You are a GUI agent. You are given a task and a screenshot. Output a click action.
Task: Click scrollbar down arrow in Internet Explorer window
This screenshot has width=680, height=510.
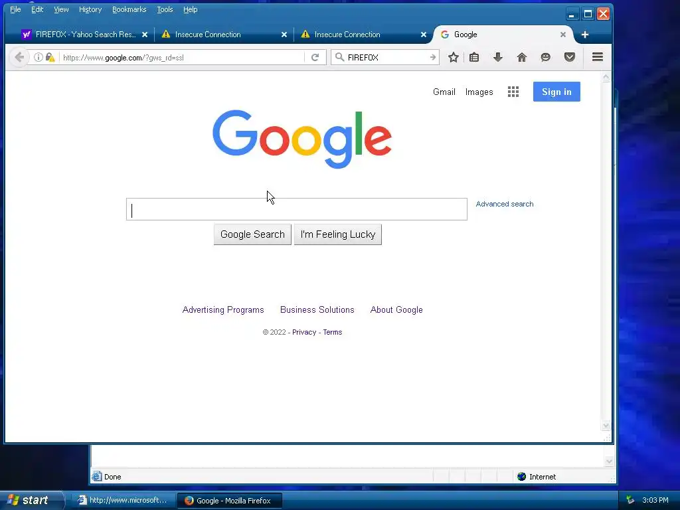609,462
